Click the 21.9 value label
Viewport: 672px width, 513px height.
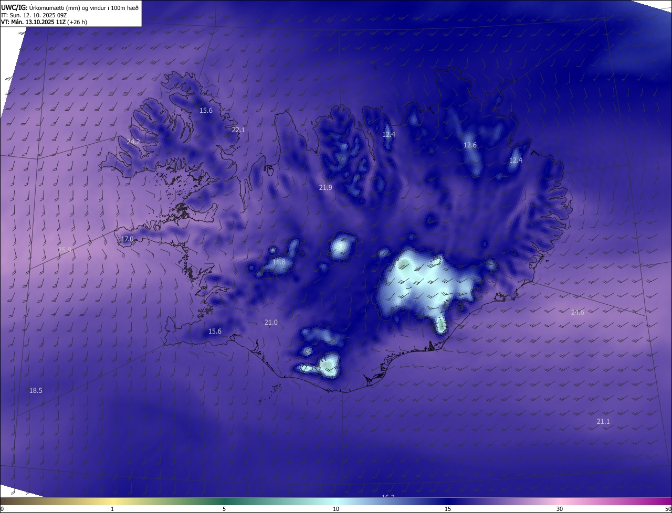[325, 187]
